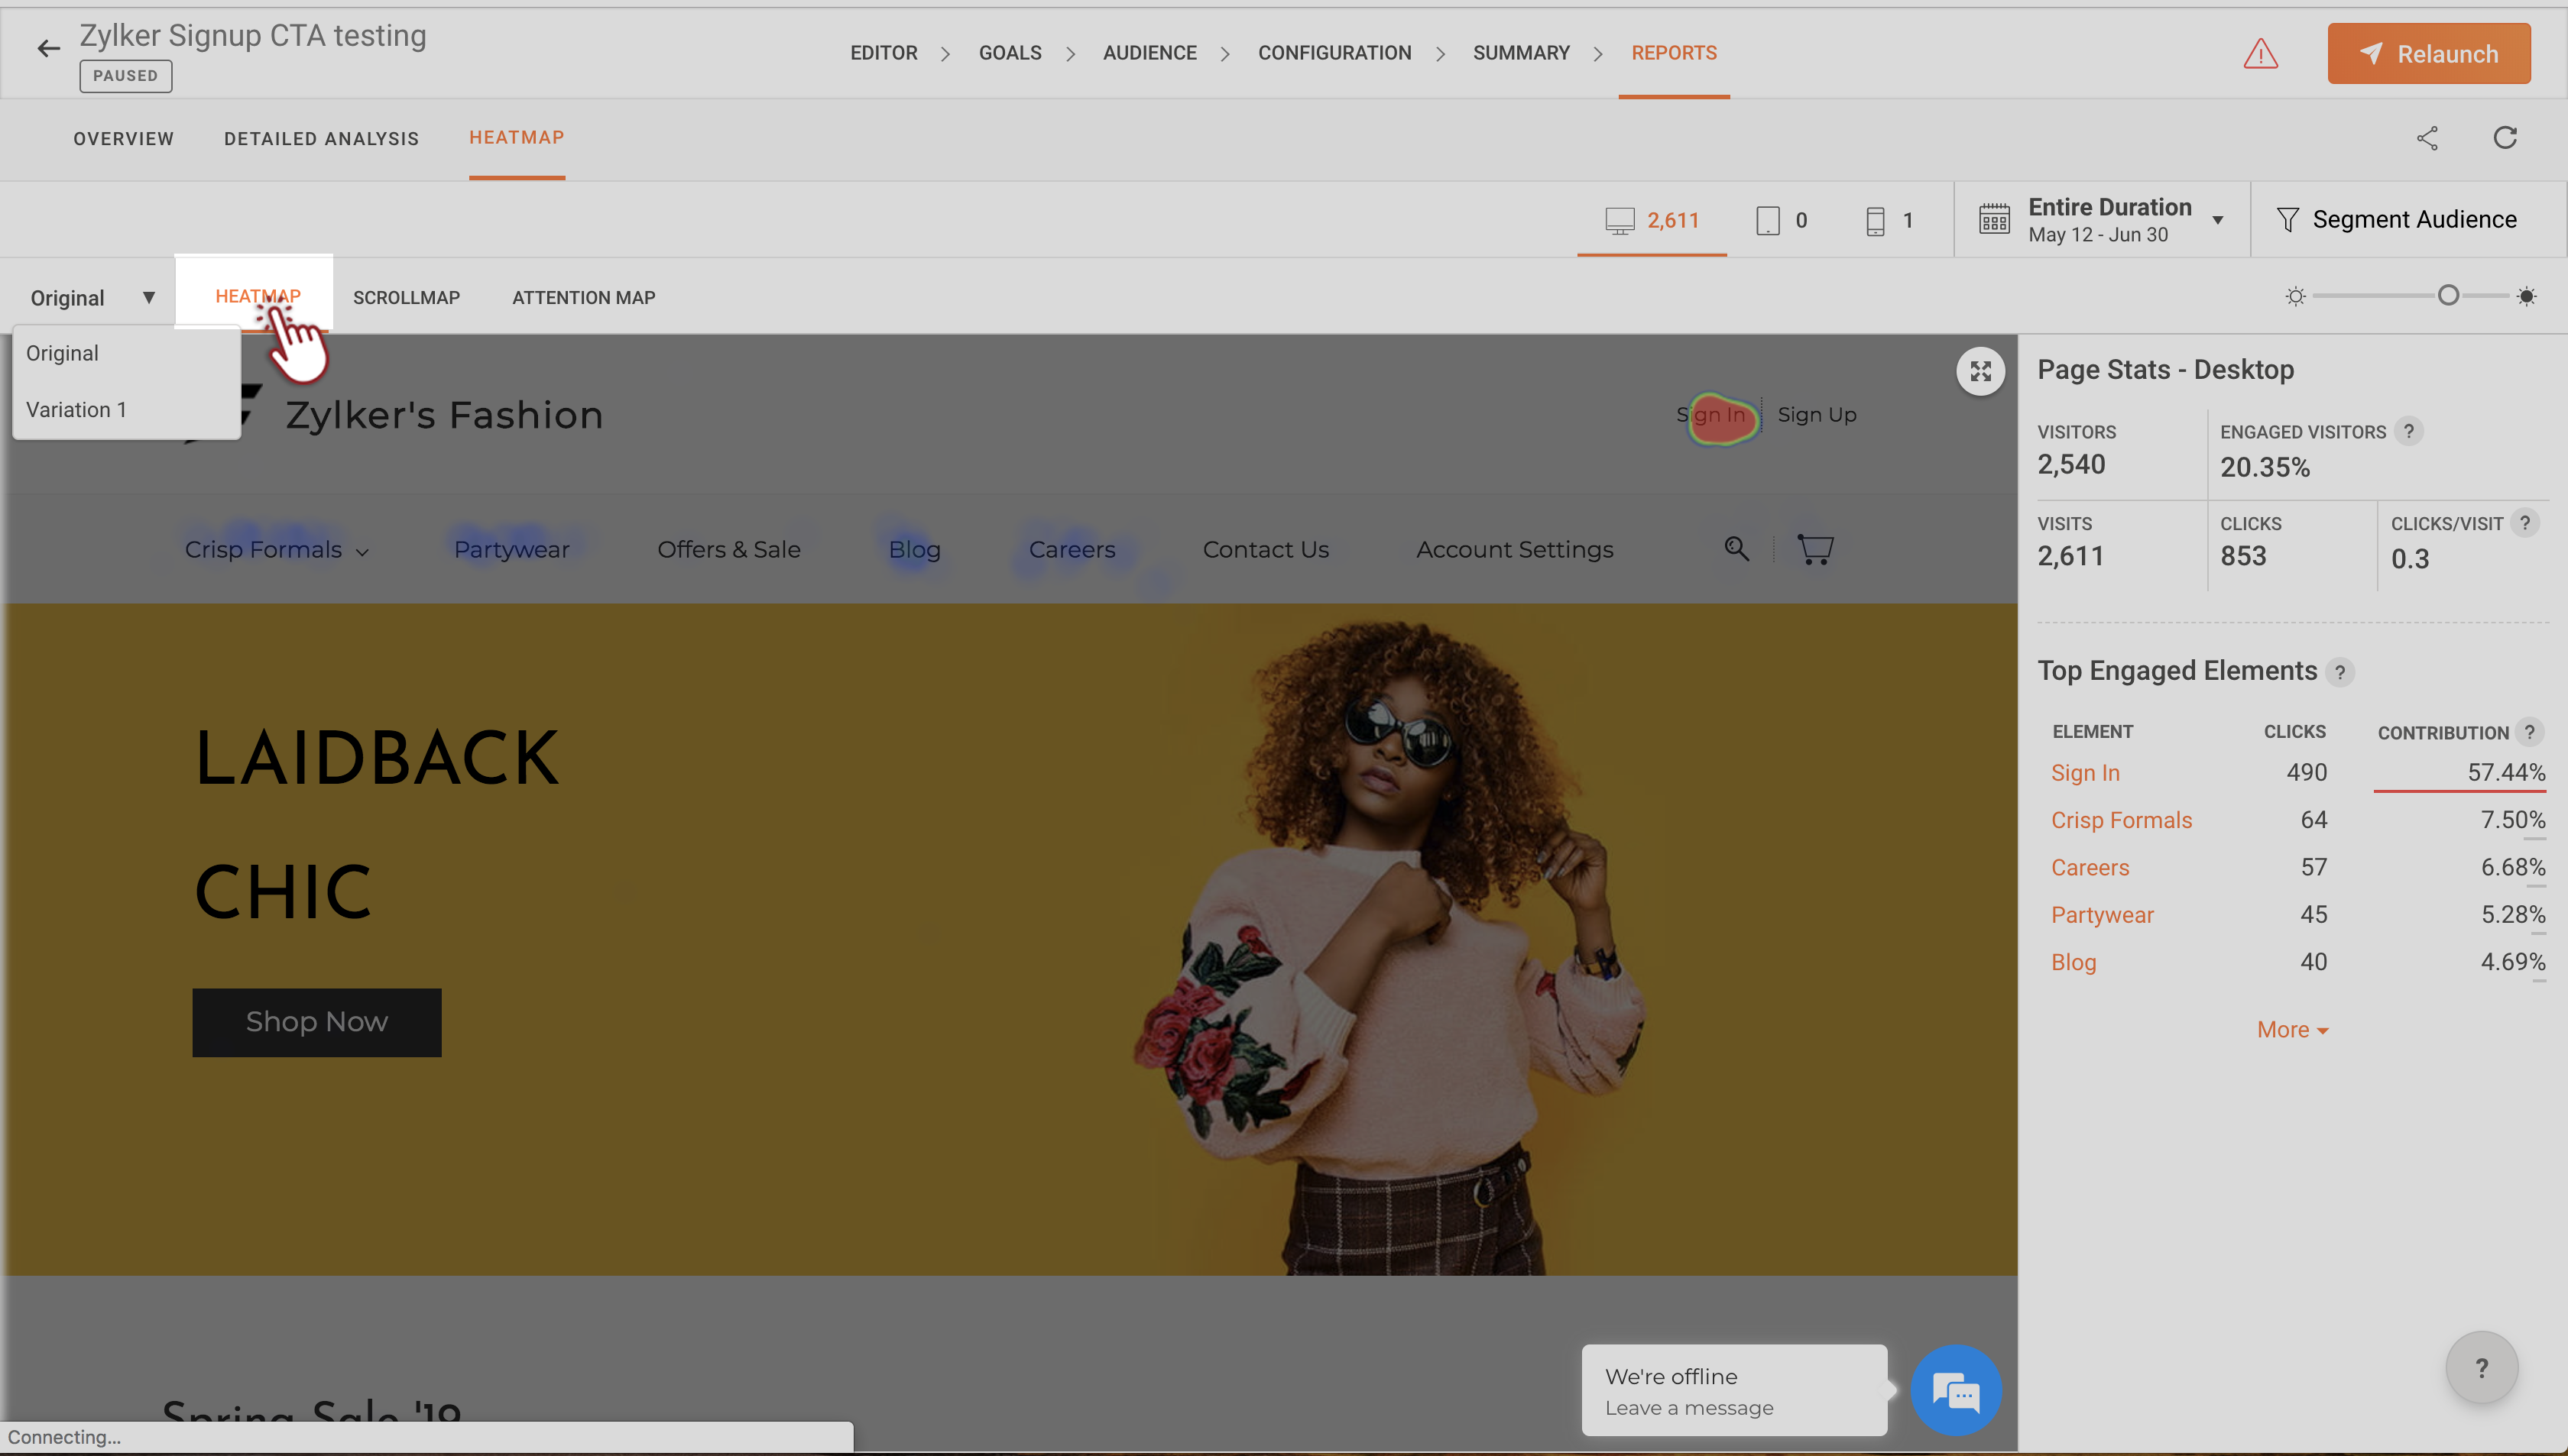Screen dimensions: 2568x1456
Task: Click the heatmap brightness slider handle
Action: tap(2448, 296)
